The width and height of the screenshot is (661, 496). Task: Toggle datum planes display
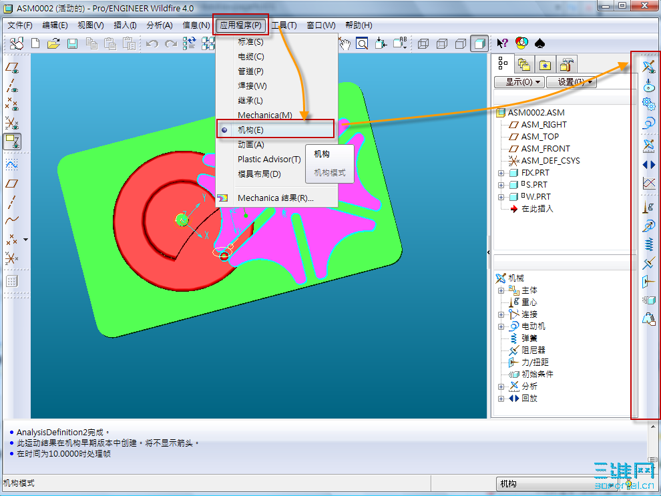point(12,68)
